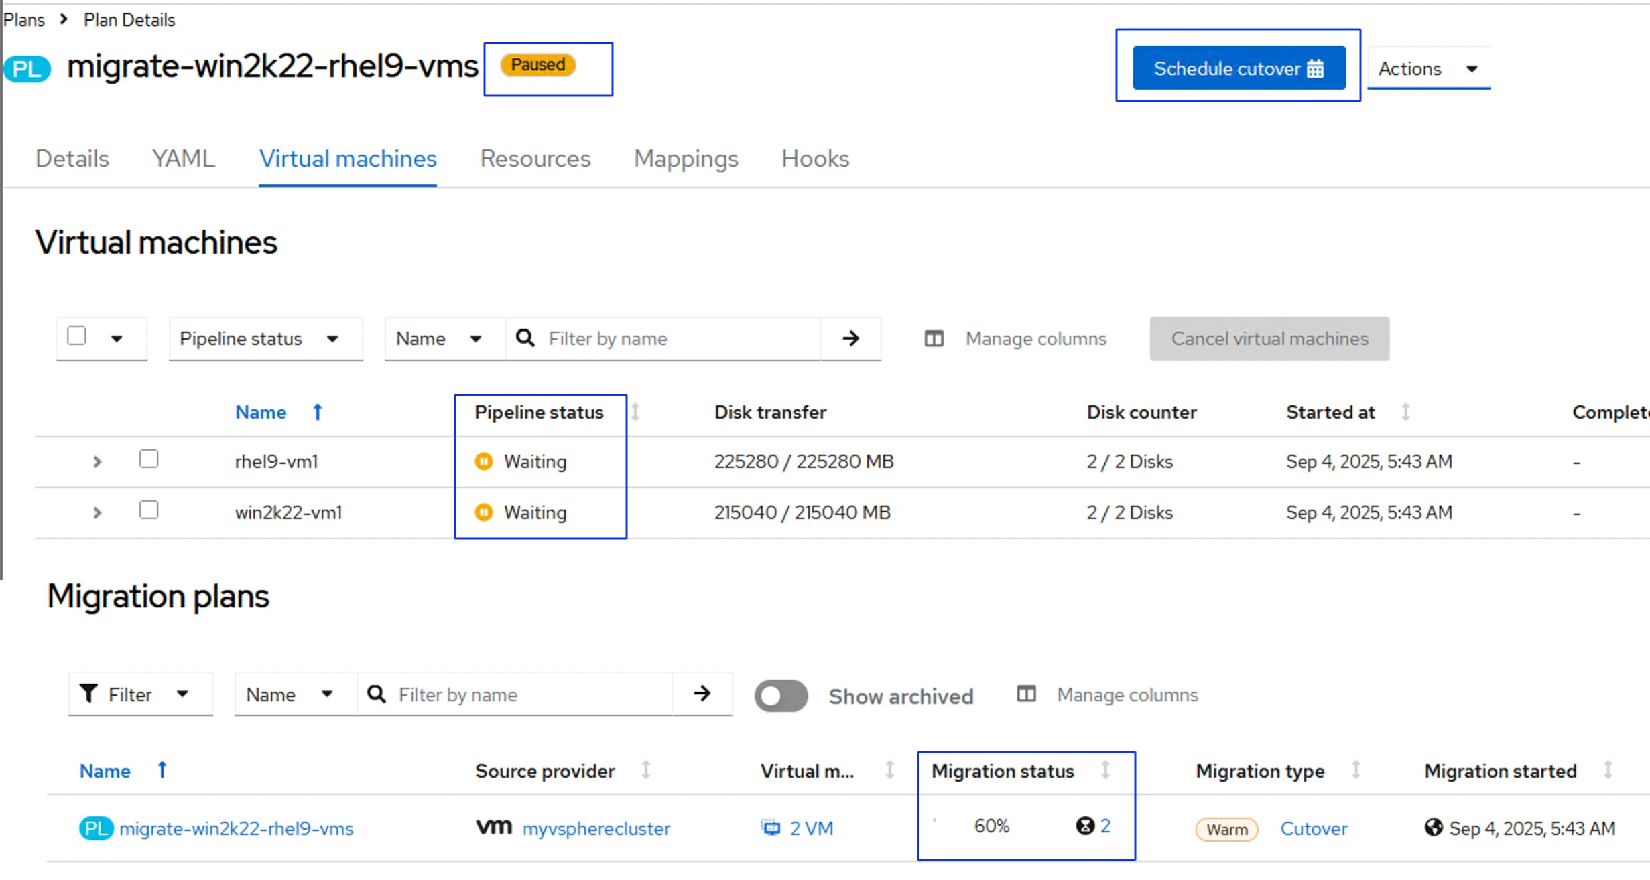
Task: Switch to the YAML tab
Action: click(x=184, y=159)
